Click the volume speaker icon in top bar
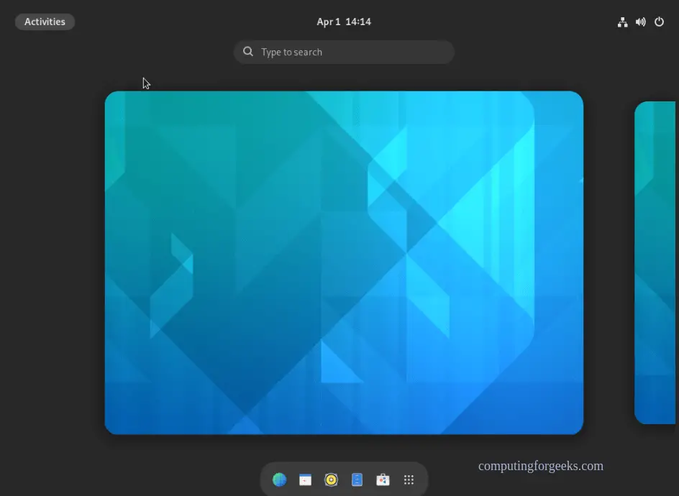This screenshot has width=679, height=496. tap(640, 22)
